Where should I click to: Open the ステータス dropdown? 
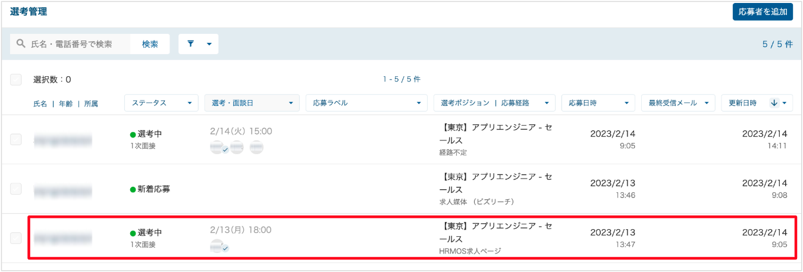[161, 103]
